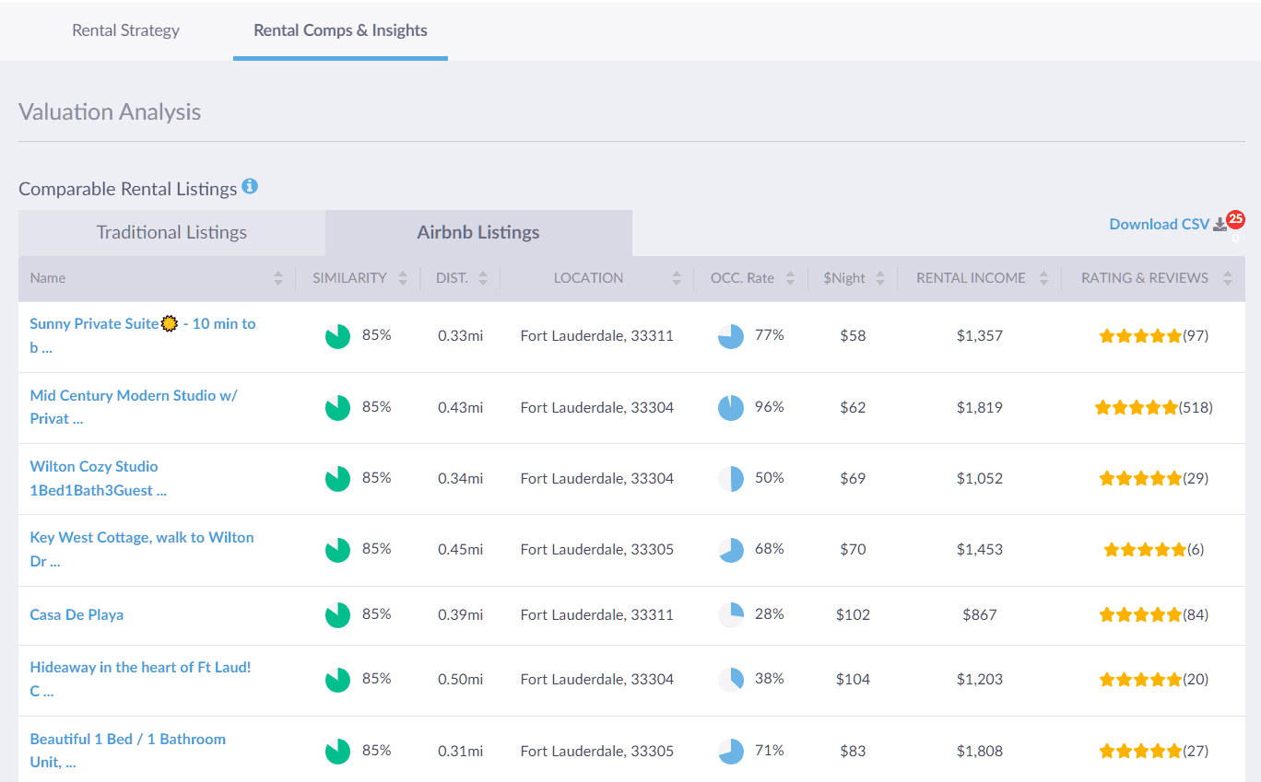Sort listings by $Night column
Viewport: 1261px width, 782px height.
[x=880, y=277]
